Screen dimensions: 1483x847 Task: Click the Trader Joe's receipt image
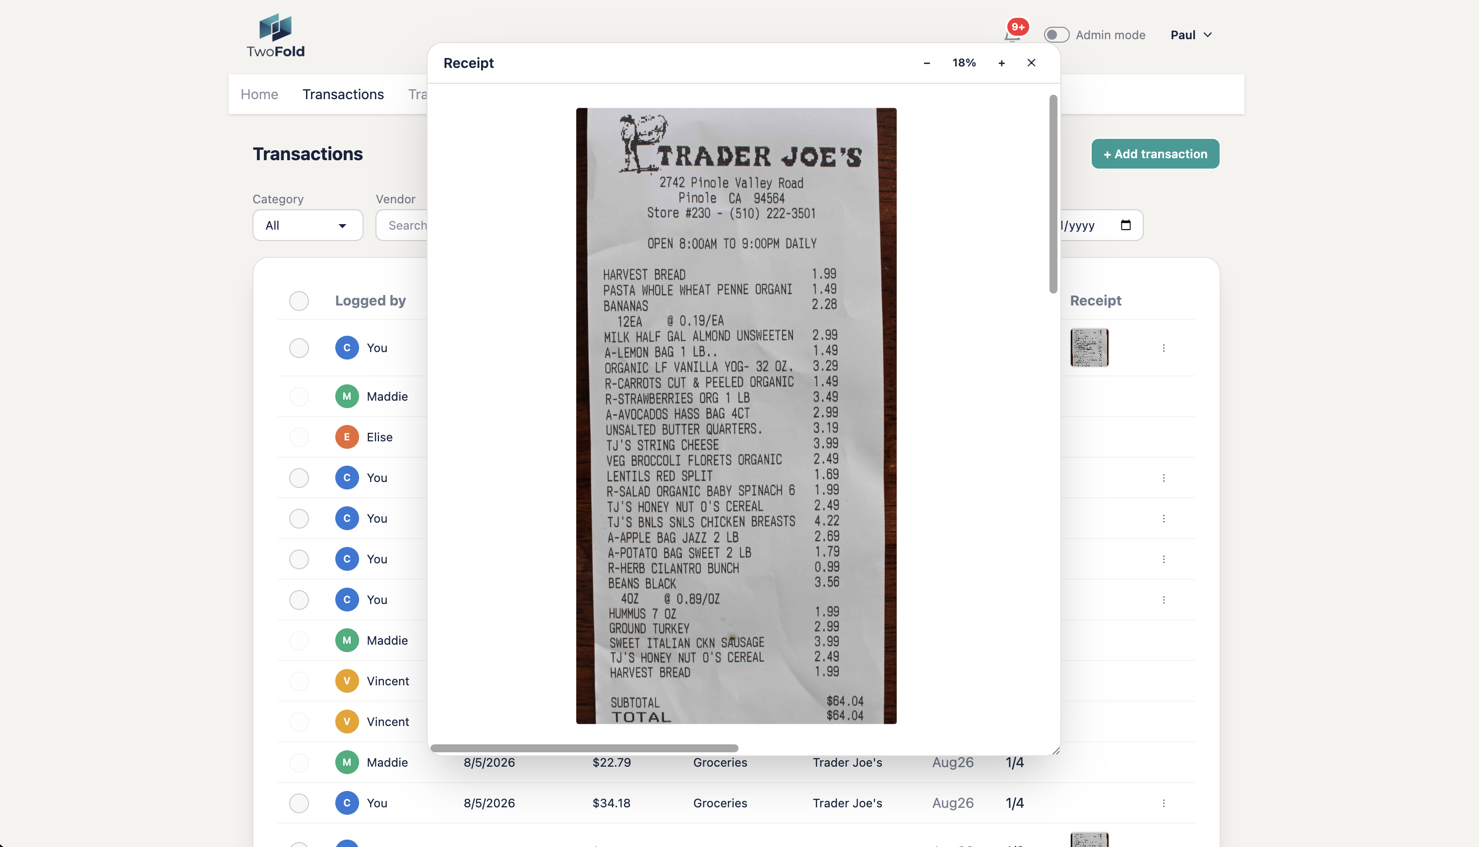pos(736,416)
